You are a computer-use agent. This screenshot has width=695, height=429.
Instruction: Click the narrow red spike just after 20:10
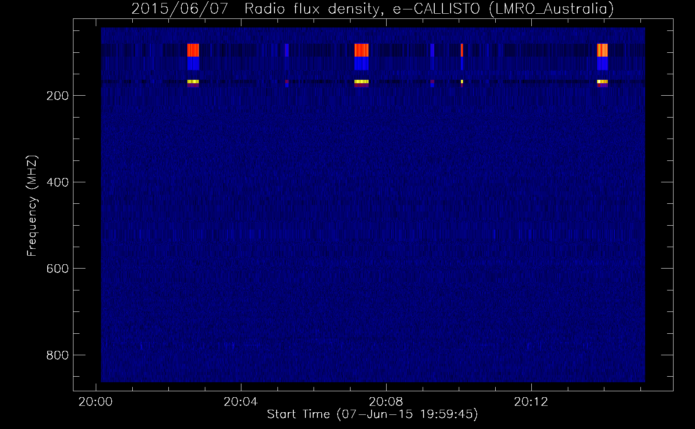[x=462, y=50]
